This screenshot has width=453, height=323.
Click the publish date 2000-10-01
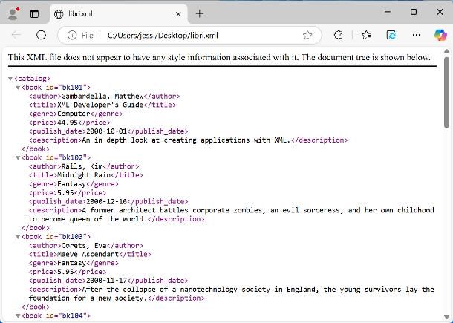(107, 131)
